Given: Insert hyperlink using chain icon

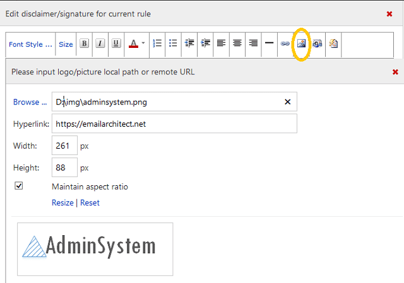Looking at the screenshot, I should pos(285,43).
